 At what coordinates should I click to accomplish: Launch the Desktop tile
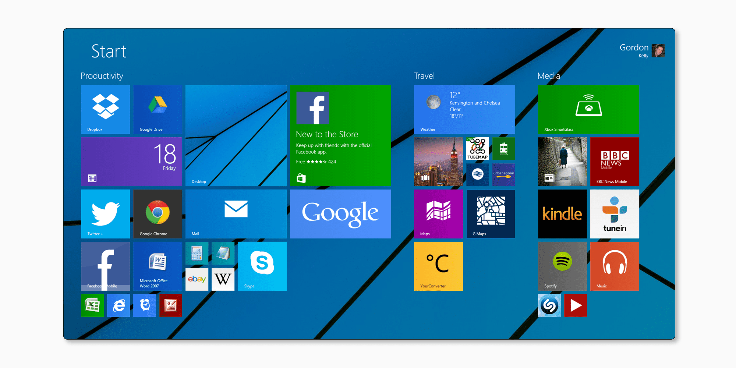click(236, 135)
